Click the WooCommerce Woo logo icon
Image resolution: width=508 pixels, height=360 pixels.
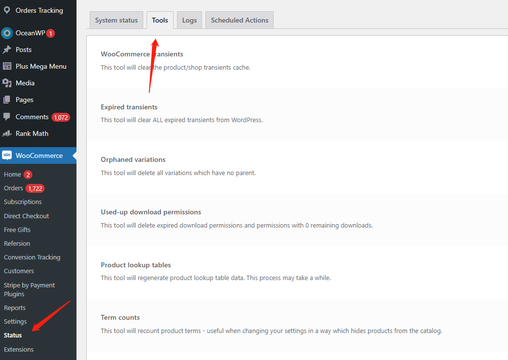click(7, 155)
